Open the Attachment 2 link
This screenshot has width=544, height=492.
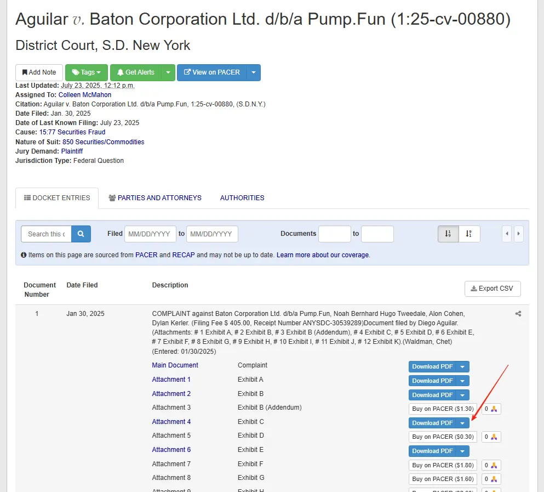pyautogui.click(x=171, y=394)
